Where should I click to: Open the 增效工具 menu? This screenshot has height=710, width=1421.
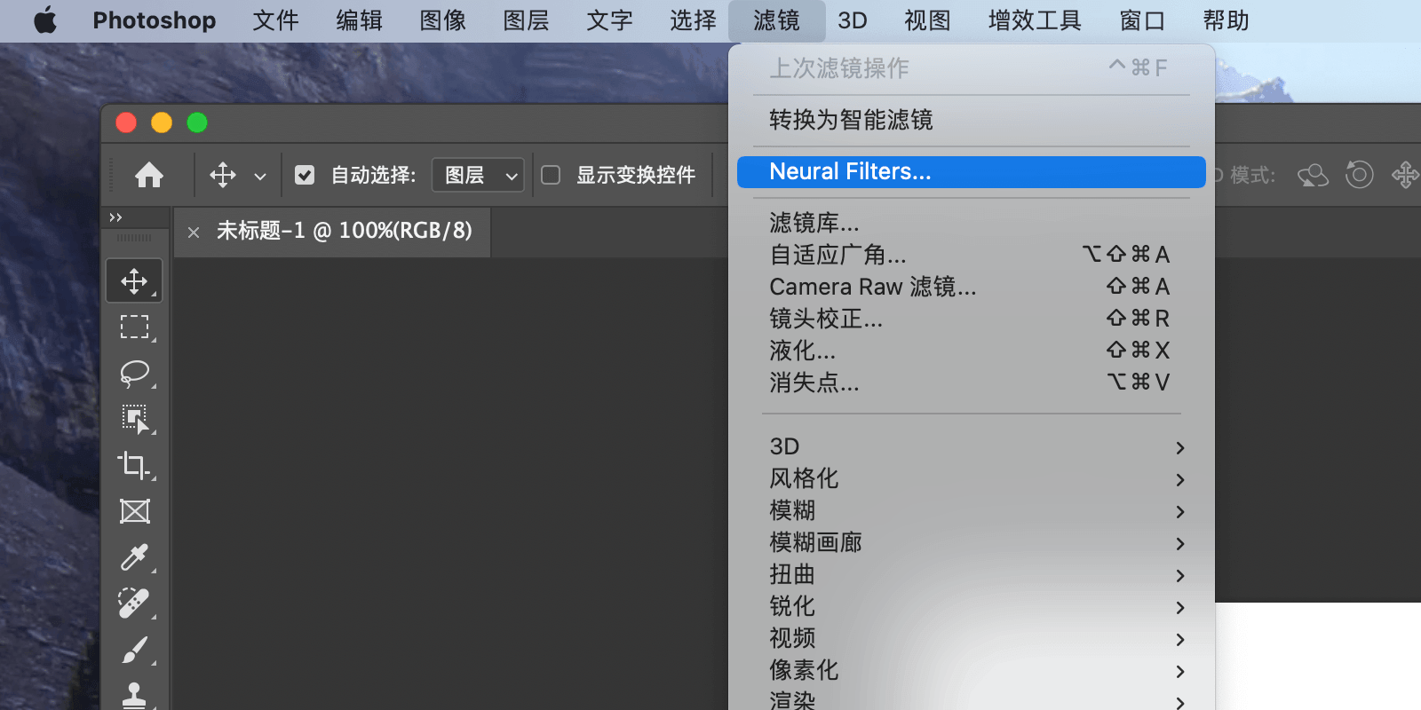tap(1035, 20)
